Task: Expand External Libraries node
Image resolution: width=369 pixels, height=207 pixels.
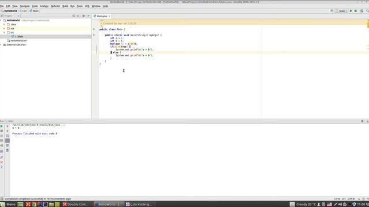Action: [1, 45]
